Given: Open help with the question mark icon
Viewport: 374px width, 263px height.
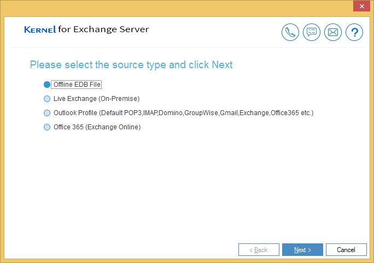Looking at the screenshot, I should (x=354, y=32).
